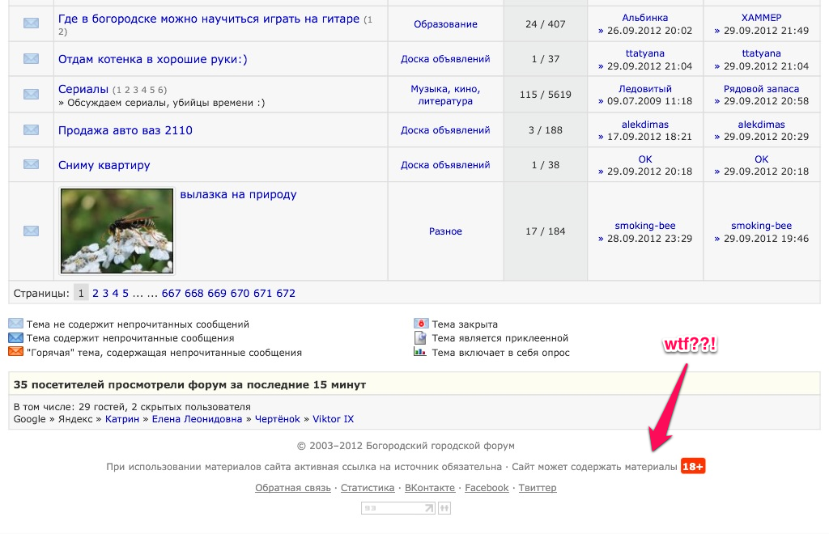The width and height of the screenshot is (829, 534).
Task: Open the Статистика link in the footer
Action: tap(368, 488)
